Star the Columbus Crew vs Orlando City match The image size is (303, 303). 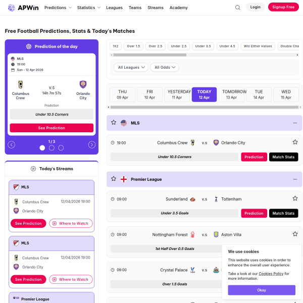tap(295, 142)
